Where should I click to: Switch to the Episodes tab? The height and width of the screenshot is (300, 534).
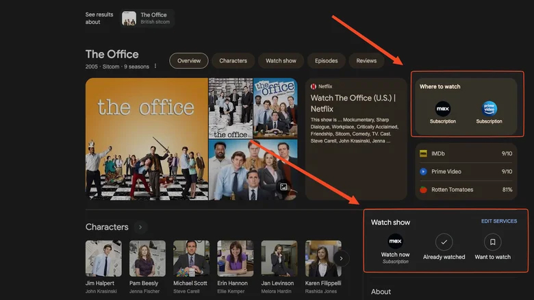pos(326,61)
